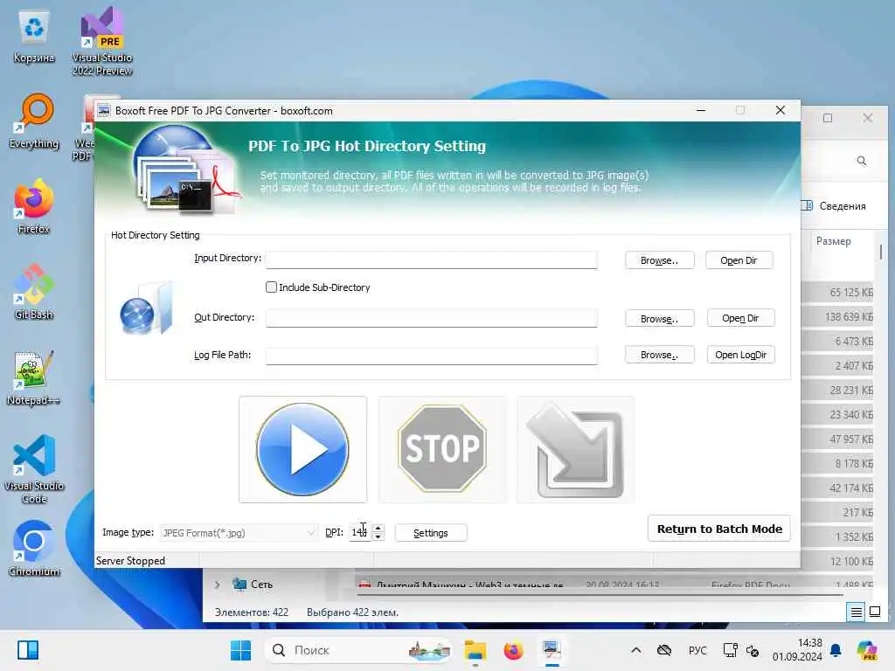895x671 pixels.
Task: Click the Out Directory text field
Action: tap(431, 318)
